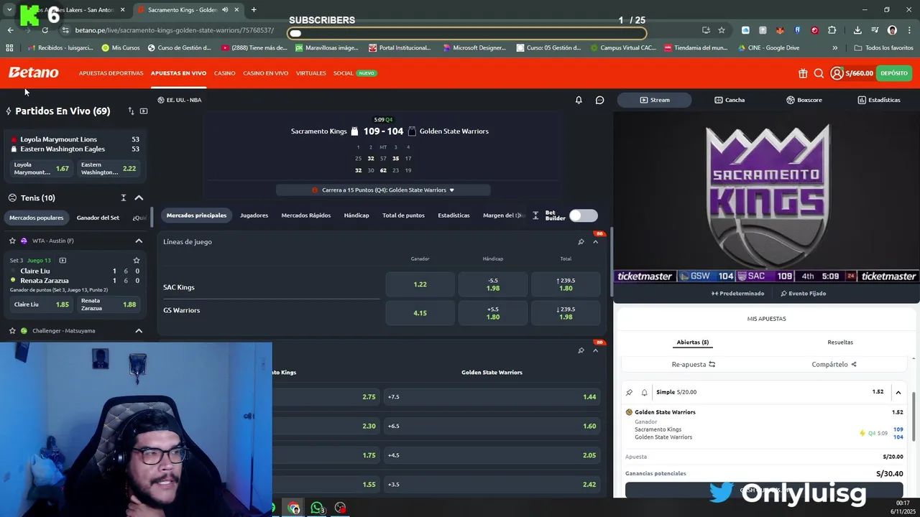Click the green DEPÓSITO button
The height and width of the screenshot is (517, 920).
pos(894,73)
